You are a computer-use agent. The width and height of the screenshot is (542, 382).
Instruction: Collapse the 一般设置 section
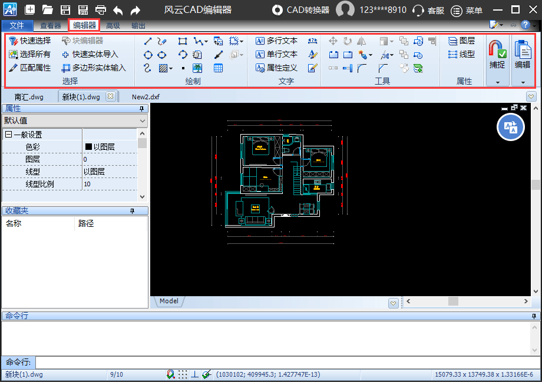coord(8,135)
